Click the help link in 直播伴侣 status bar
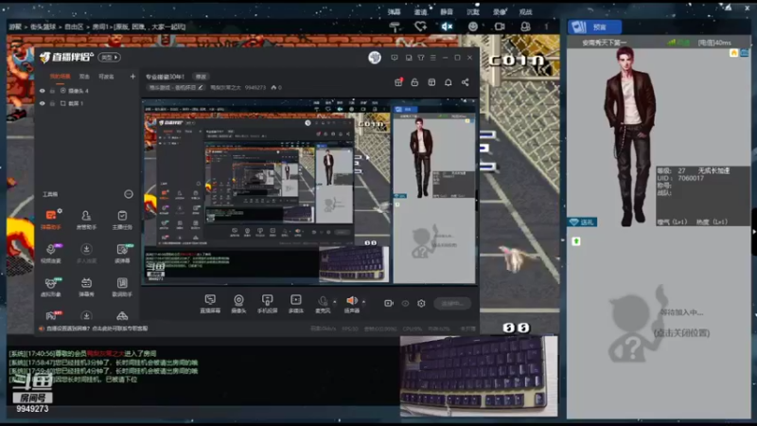 (x=97, y=328)
